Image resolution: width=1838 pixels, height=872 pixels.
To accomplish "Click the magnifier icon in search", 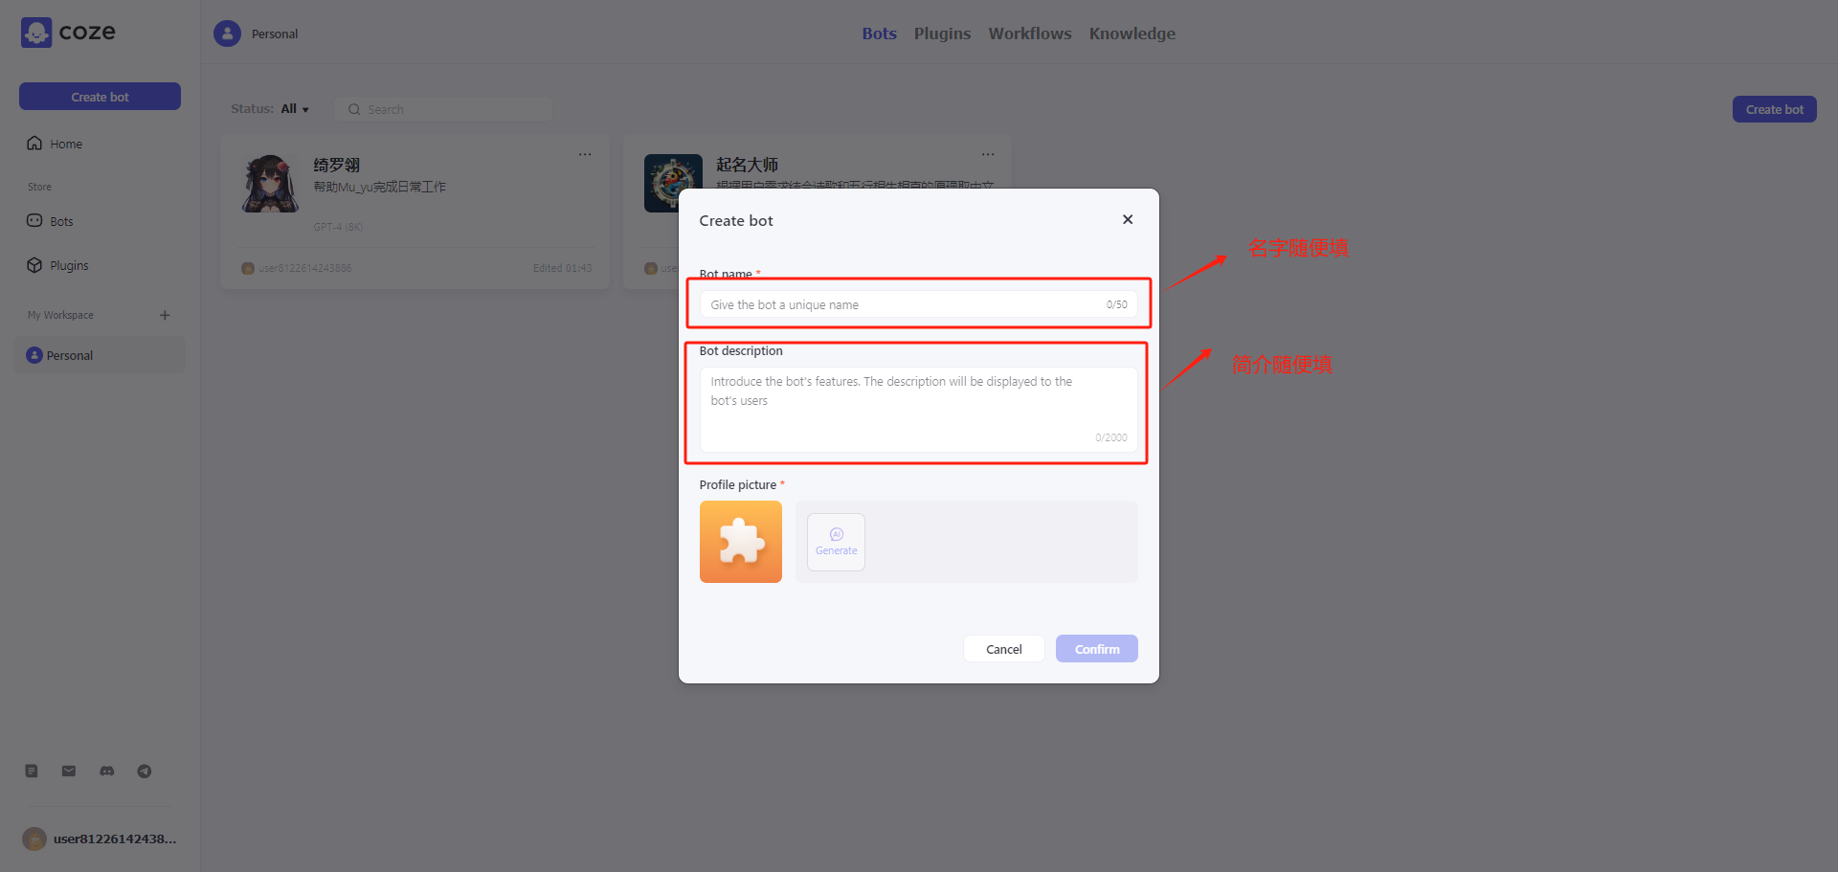I will (354, 109).
